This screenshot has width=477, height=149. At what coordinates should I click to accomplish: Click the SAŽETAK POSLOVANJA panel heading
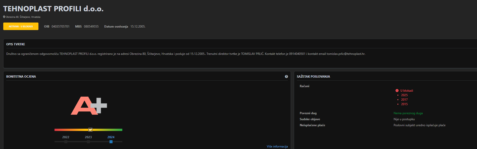click(x=313, y=77)
